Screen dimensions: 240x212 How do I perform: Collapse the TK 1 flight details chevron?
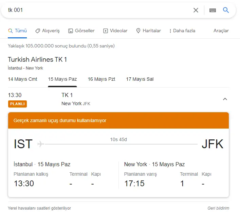pyautogui.click(x=225, y=99)
